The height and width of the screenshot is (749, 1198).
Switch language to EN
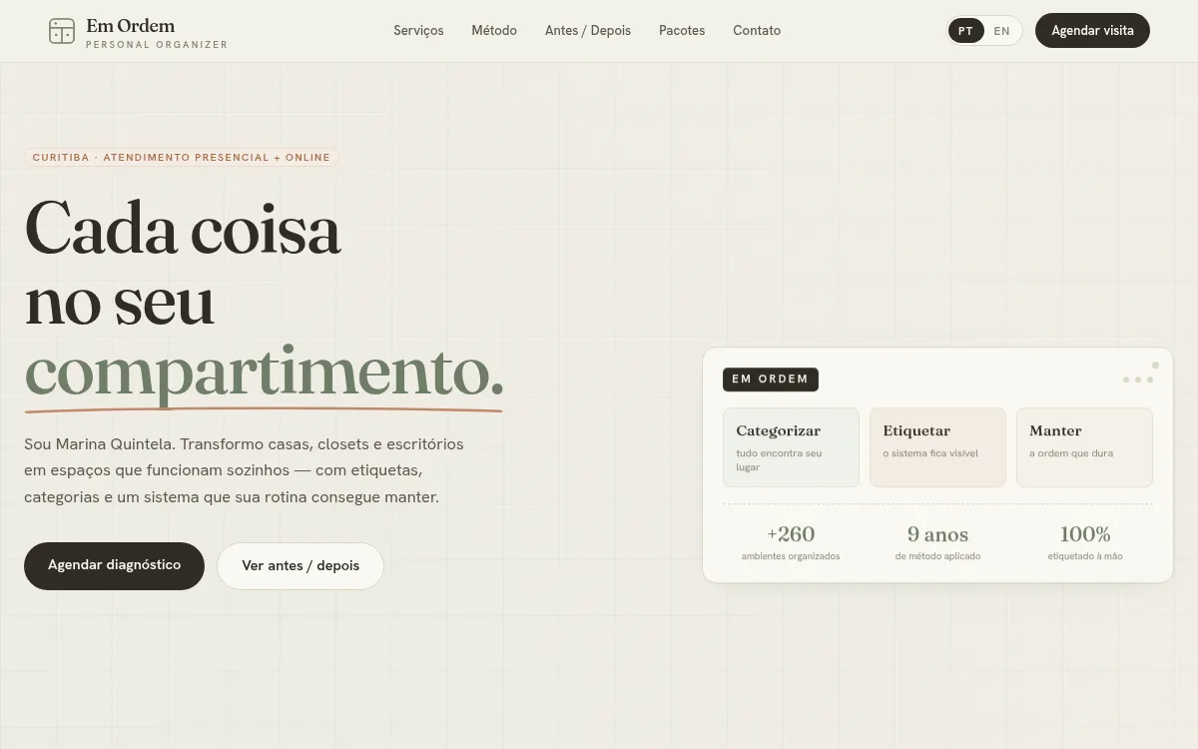click(1001, 31)
